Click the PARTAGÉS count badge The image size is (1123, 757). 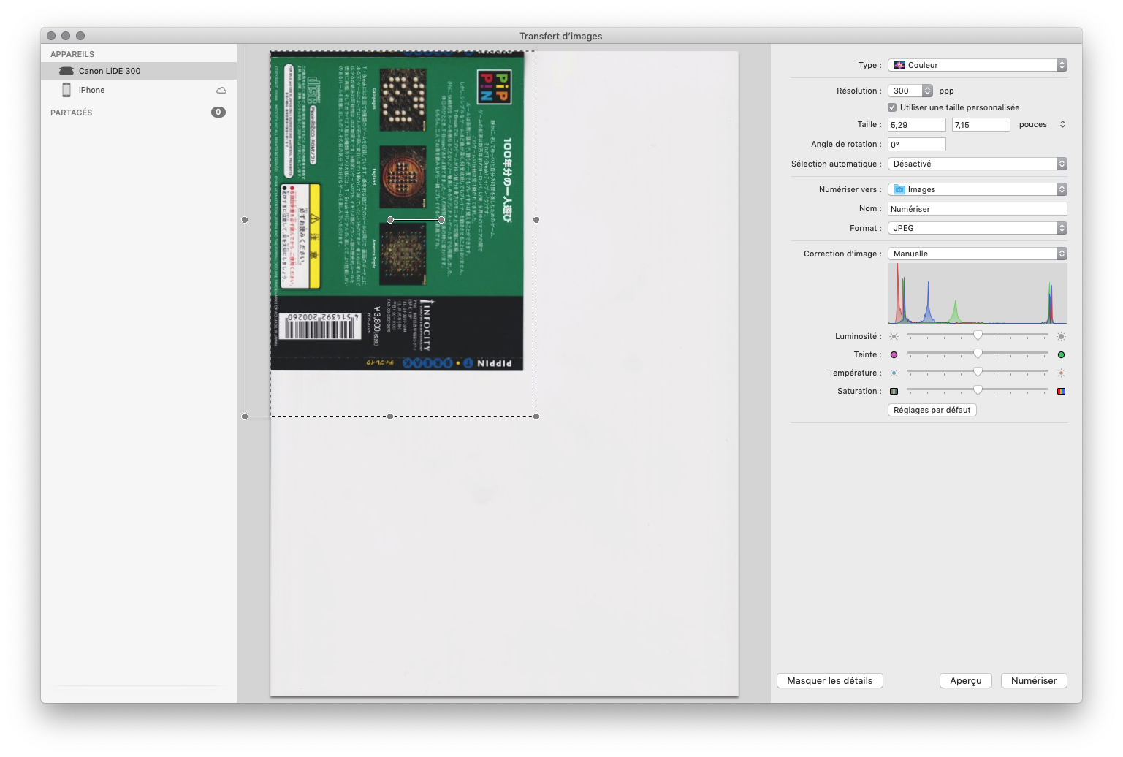218,112
